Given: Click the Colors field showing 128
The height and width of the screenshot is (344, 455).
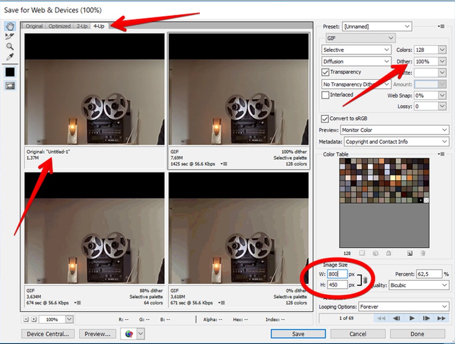Looking at the screenshot, I should (426, 49).
